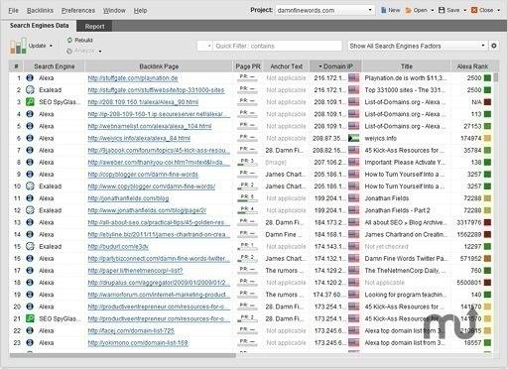Click the Update bar chart icon
The height and width of the screenshot is (369, 508).
coord(18,46)
